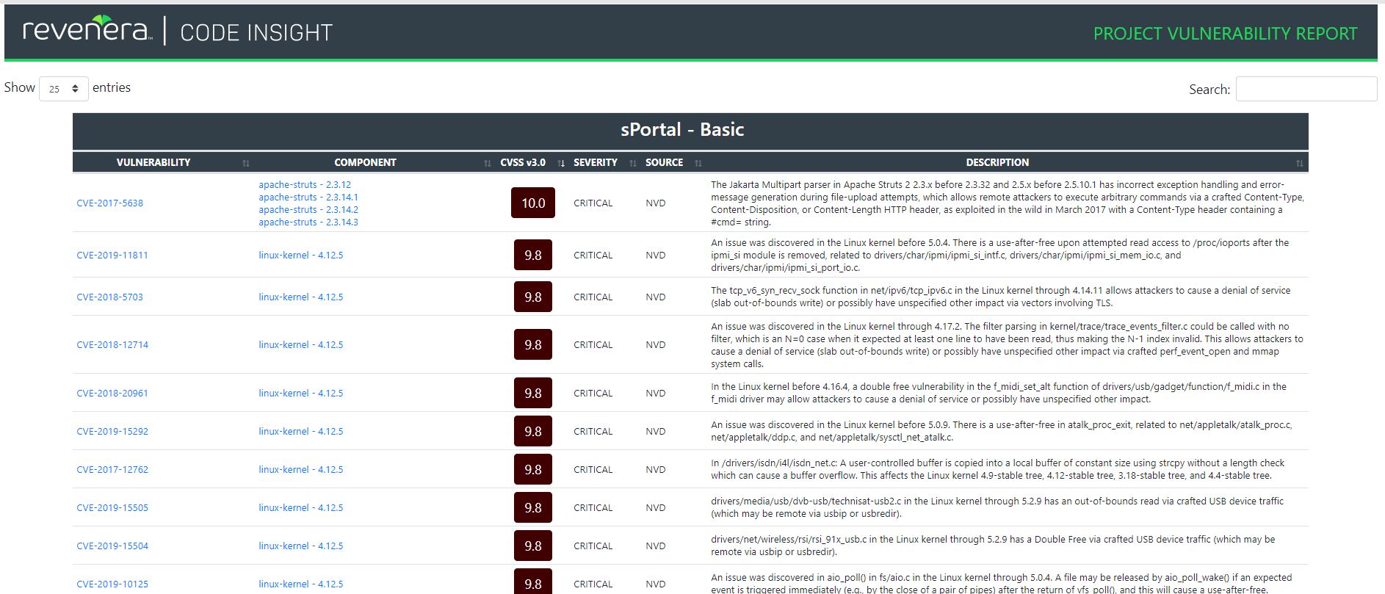The width and height of the screenshot is (1385, 594).
Task: Open CVE-2019-15504 vulnerability link
Action: click(112, 546)
